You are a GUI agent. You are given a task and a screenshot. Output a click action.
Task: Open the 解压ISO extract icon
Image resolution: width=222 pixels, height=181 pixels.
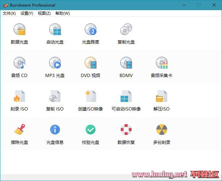pos(162,96)
